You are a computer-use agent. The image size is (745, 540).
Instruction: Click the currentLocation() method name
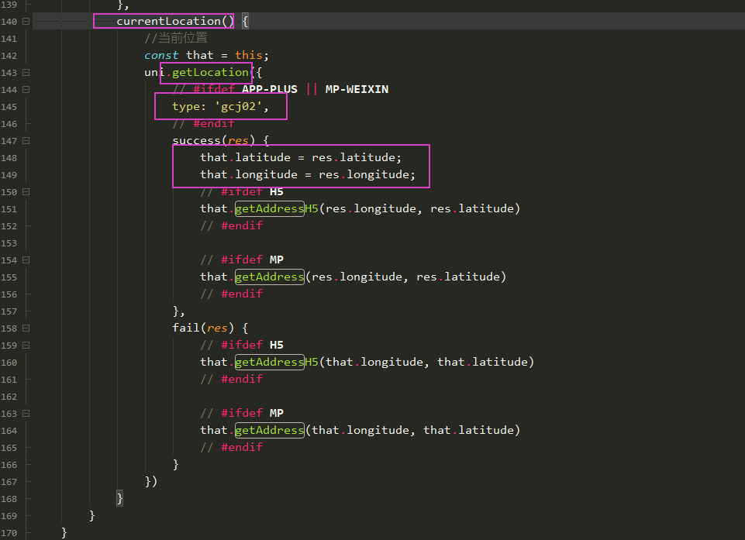[x=175, y=22]
